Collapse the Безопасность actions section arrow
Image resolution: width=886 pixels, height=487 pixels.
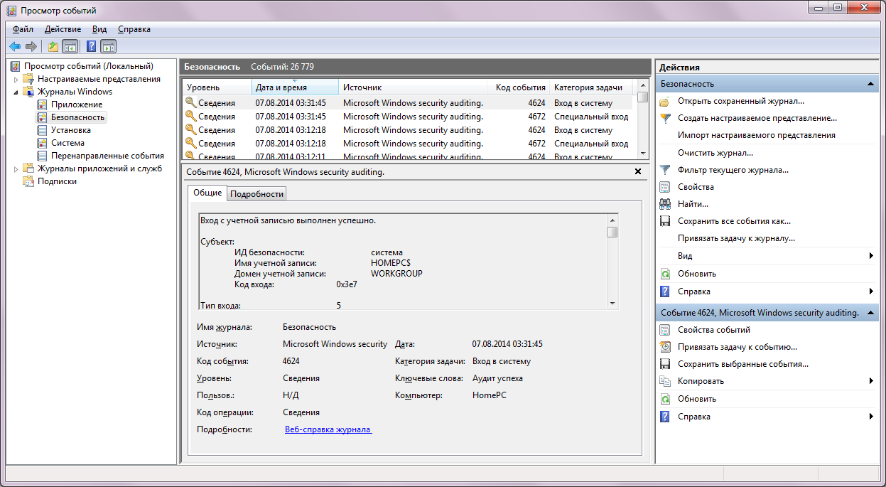[870, 84]
